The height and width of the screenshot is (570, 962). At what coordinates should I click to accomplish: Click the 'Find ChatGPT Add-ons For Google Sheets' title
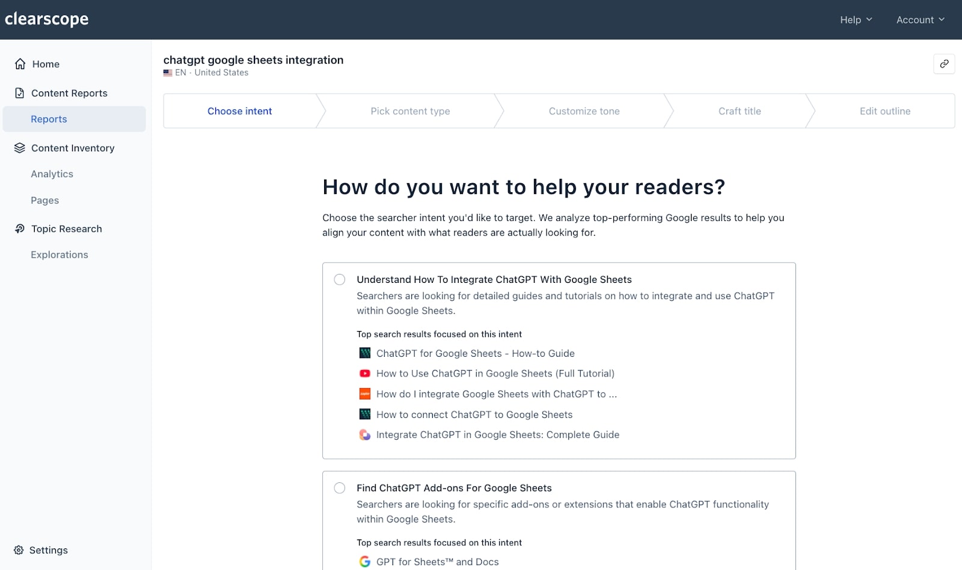454,488
